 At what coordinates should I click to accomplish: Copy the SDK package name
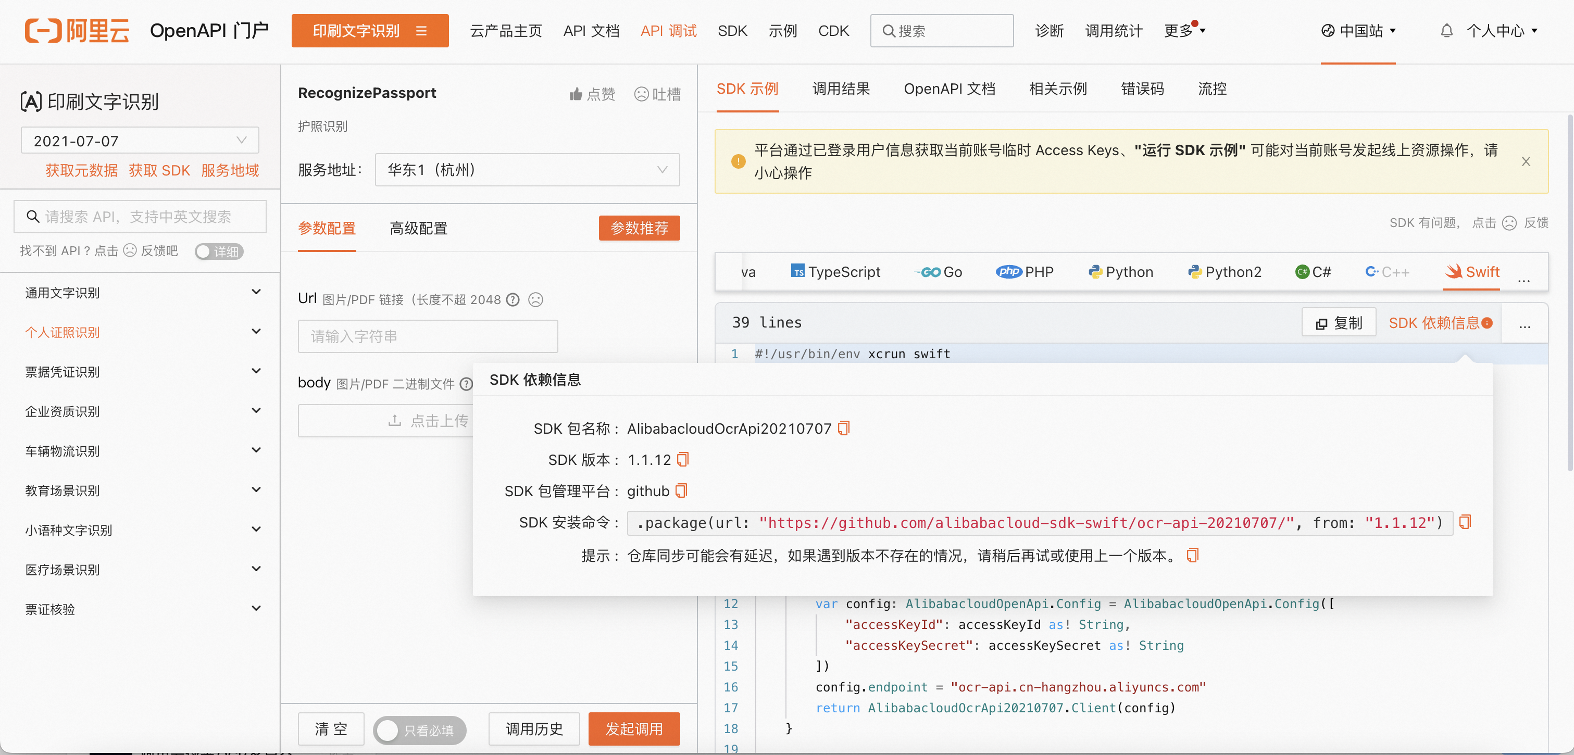[844, 428]
